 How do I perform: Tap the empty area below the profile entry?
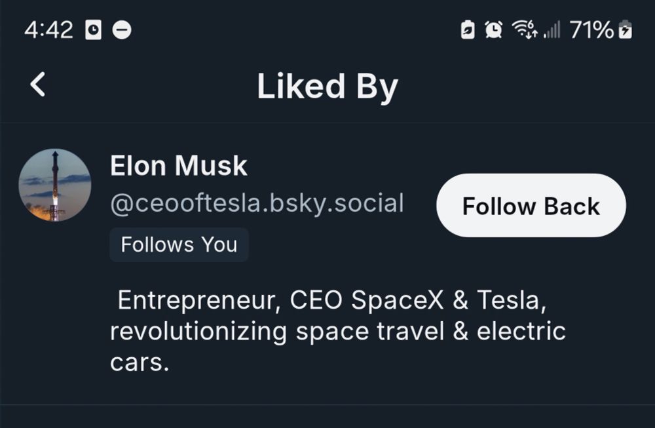point(327,417)
